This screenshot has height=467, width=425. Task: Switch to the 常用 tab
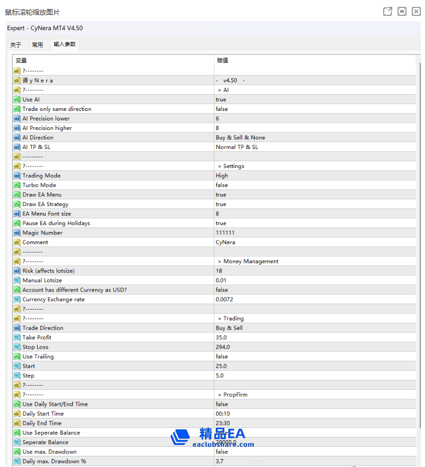point(38,45)
